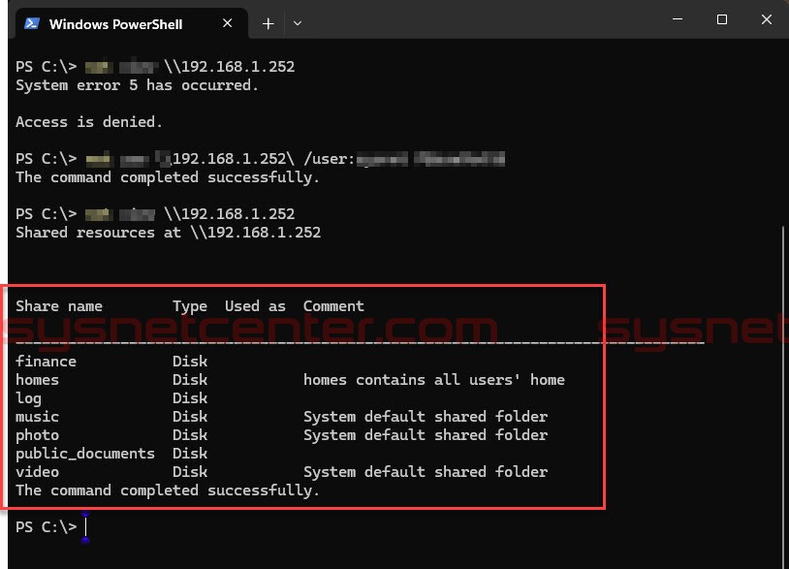Click the PowerShell icon in the tab
The image size is (789, 569).
coord(32,23)
